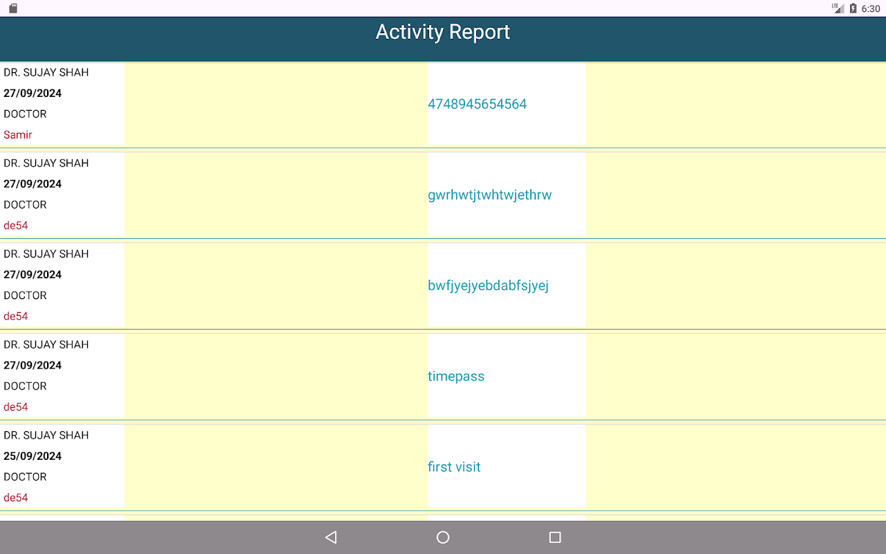The height and width of the screenshot is (554, 886).
Task: Tap the date 25/09/2024
Action: pos(33,456)
